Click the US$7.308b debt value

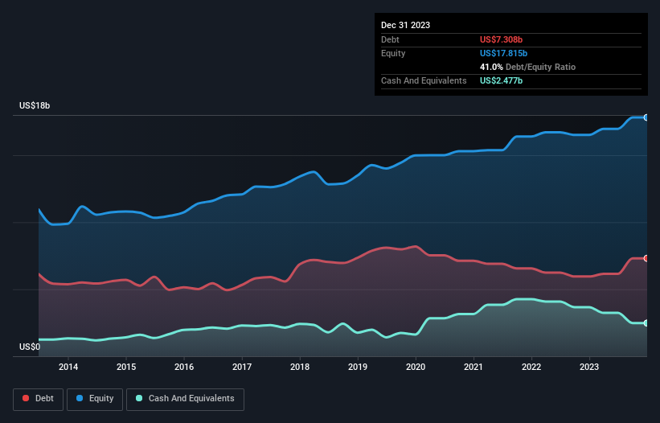click(x=501, y=39)
